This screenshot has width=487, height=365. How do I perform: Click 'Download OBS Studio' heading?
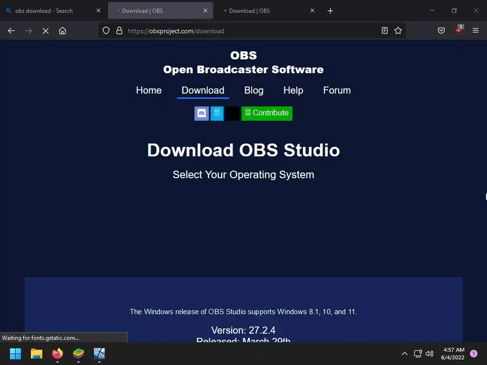[x=243, y=150]
